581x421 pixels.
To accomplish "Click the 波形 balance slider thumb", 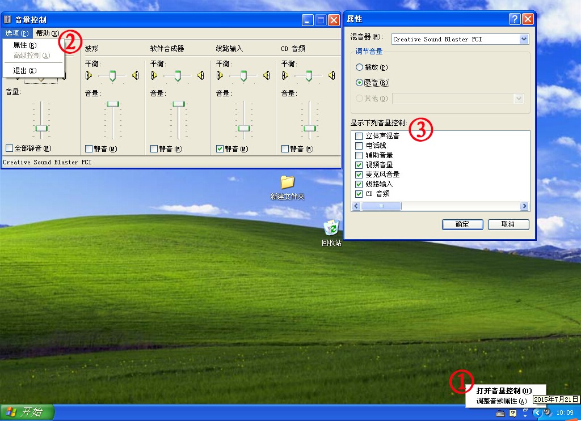I will tap(112, 76).
